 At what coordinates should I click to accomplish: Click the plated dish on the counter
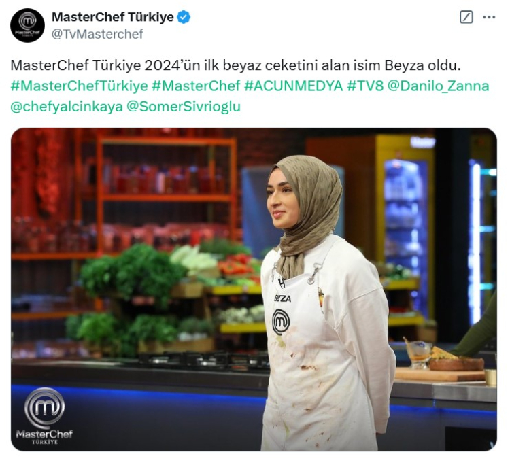click(456, 360)
